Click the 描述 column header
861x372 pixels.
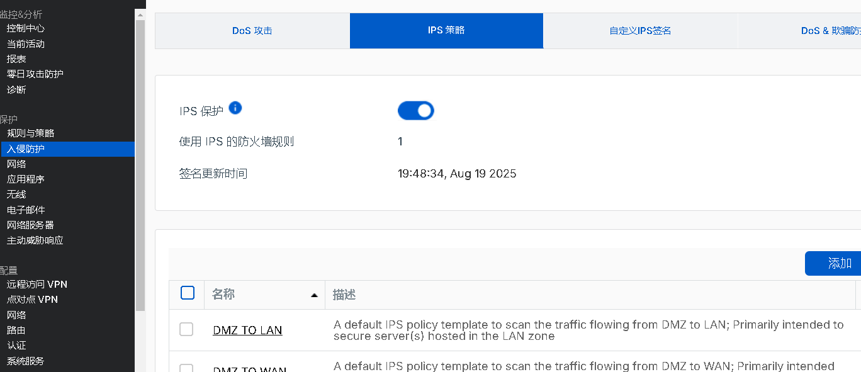(344, 295)
